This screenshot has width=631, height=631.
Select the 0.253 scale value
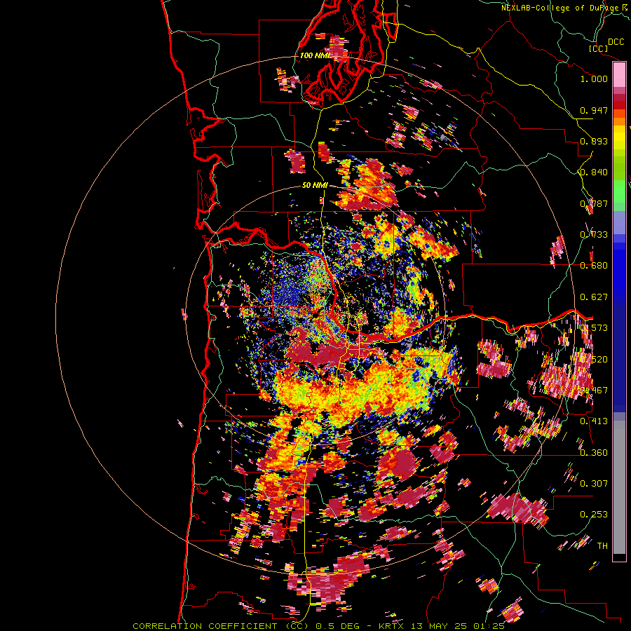pos(594,515)
